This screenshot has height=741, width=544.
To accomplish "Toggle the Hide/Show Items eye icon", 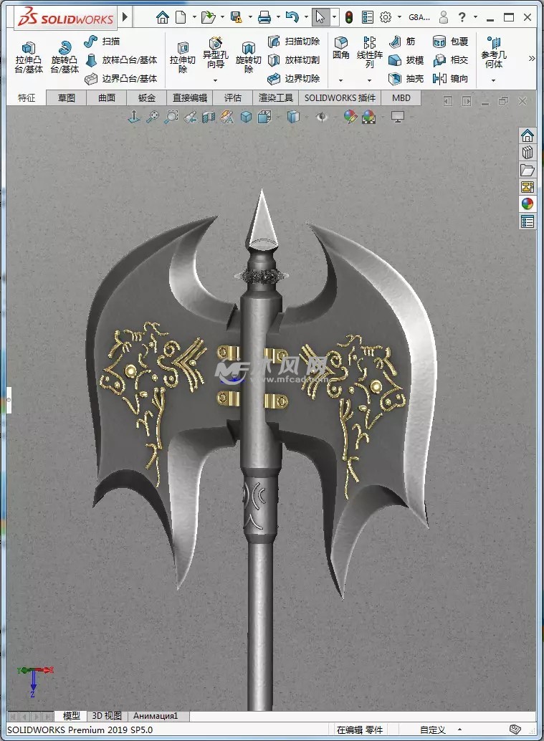I will point(320,117).
